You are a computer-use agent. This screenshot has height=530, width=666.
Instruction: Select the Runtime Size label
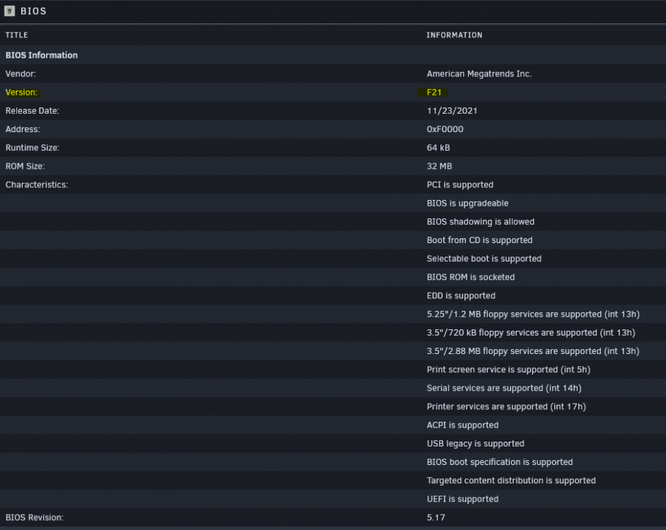click(33, 148)
